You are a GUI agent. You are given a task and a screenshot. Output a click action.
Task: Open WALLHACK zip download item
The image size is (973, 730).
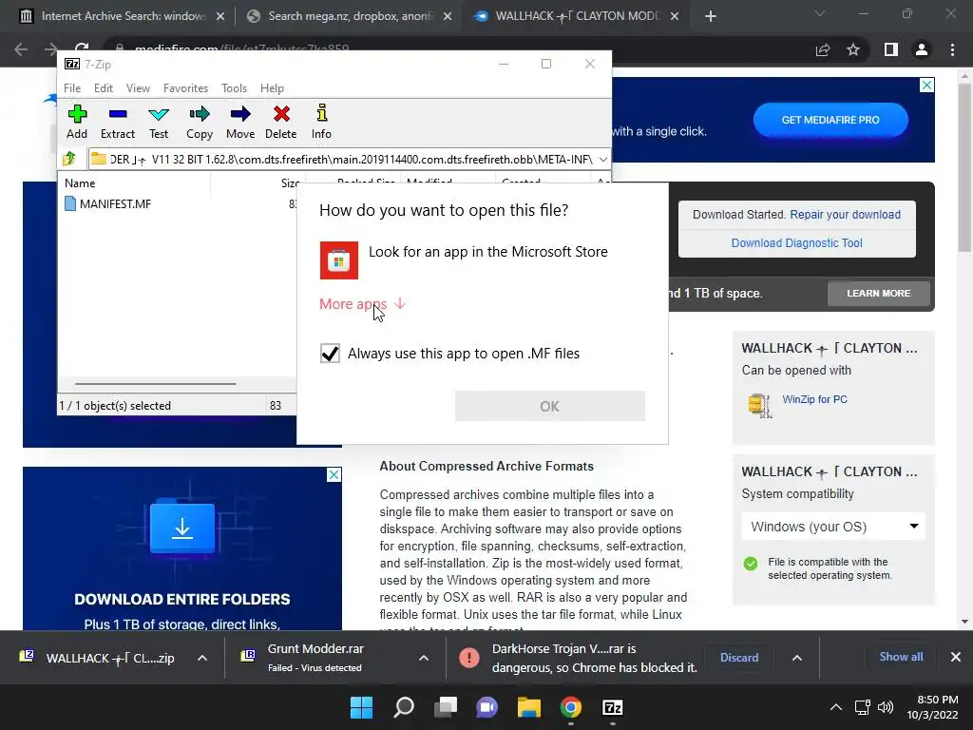tap(99, 658)
